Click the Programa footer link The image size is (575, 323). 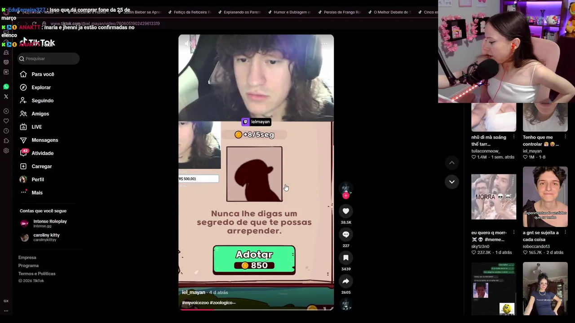[x=28, y=266]
